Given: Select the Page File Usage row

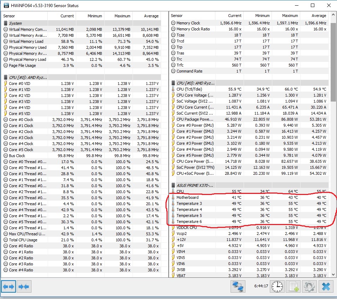Looking at the screenshot, I should click(81, 65).
